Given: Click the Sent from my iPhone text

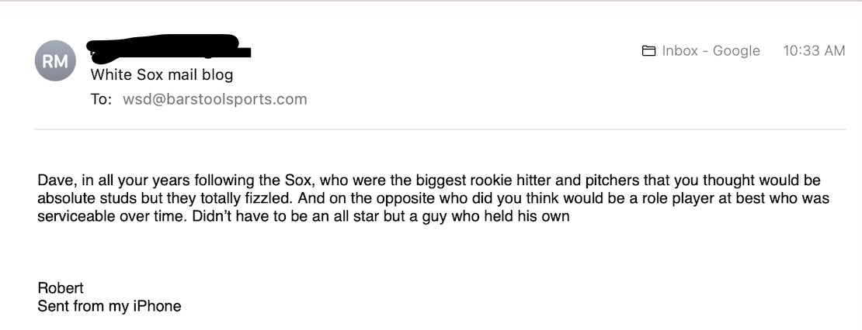Looking at the screenshot, I should point(109,306).
